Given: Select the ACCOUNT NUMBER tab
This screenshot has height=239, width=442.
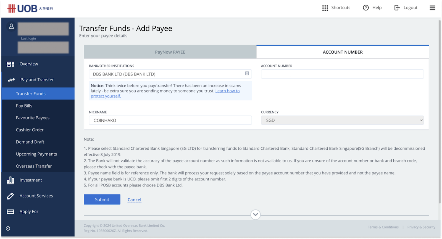Looking at the screenshot, I should tap(343, 52).
